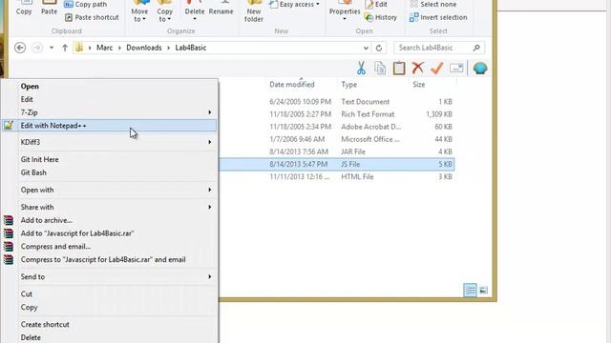Select the HTML File row

click(x=336, y=176)
